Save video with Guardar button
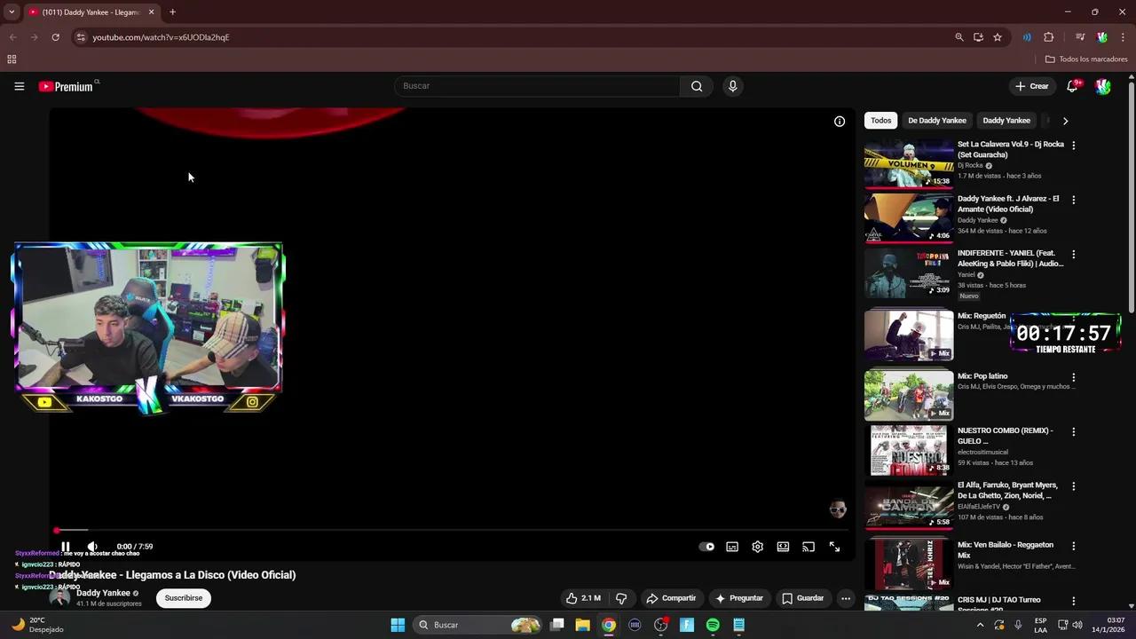This screenshot has height=639, width=1136. pyautogui.click(x=803, y=598)
